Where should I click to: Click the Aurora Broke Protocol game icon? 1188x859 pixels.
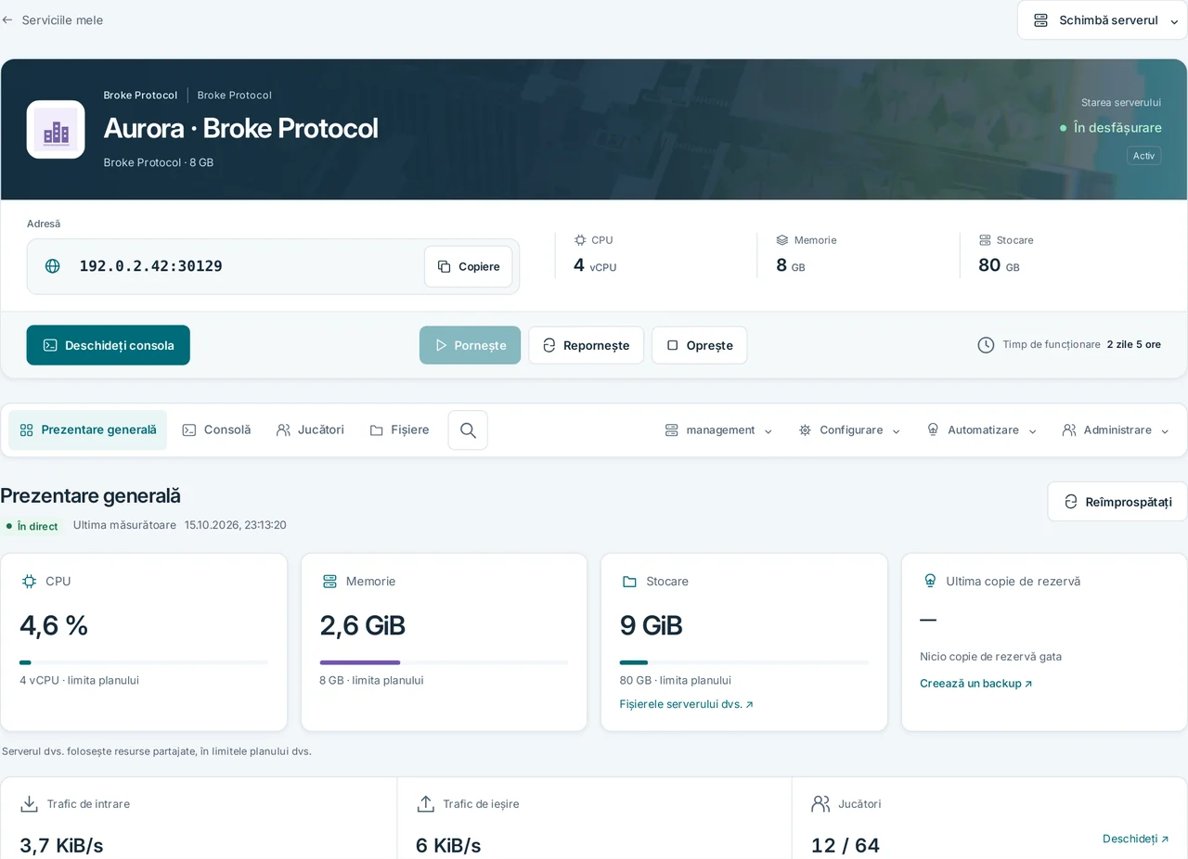coord(56,130)
